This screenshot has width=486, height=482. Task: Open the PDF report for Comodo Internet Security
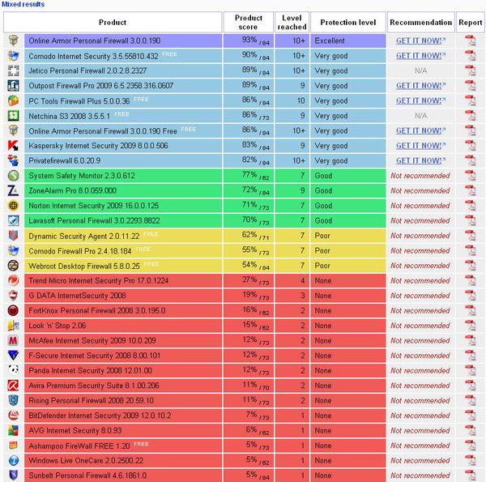coord(470,56)
